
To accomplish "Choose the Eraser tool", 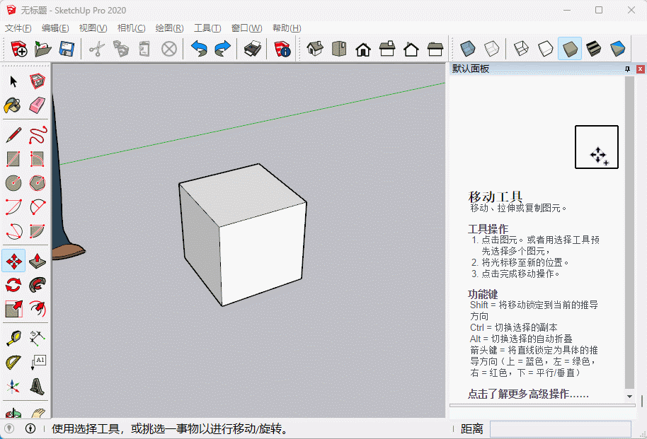I will click(x=38, y=106).
